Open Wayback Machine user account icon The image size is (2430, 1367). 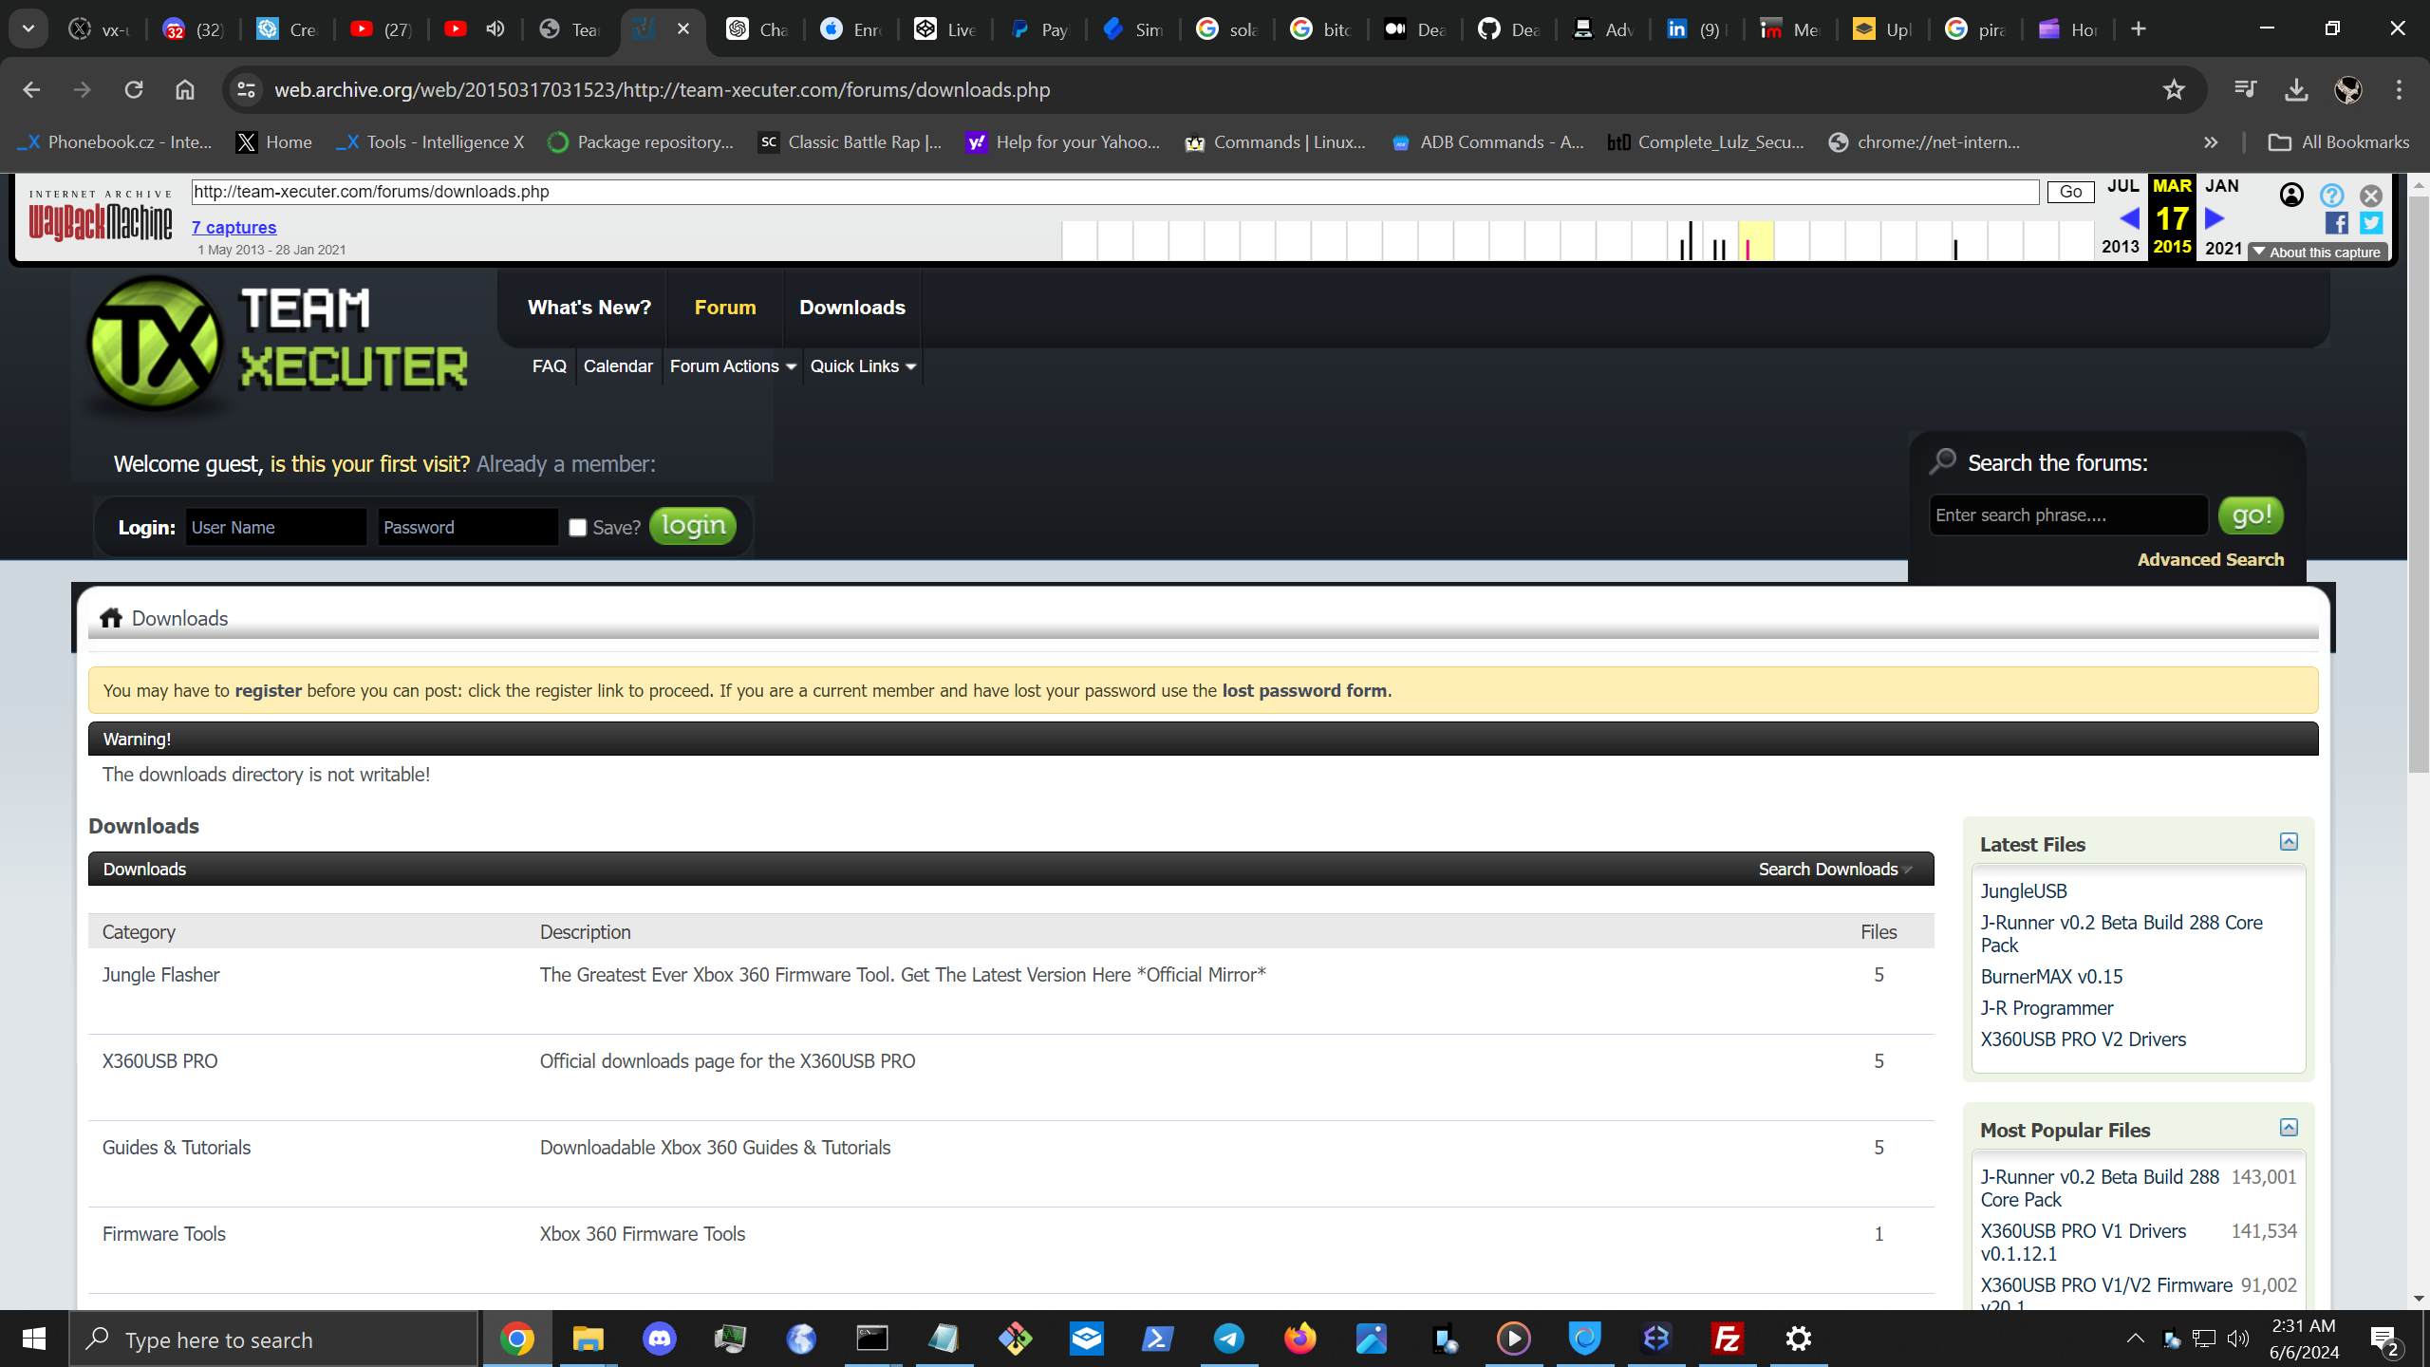[x=2291, y=195]
